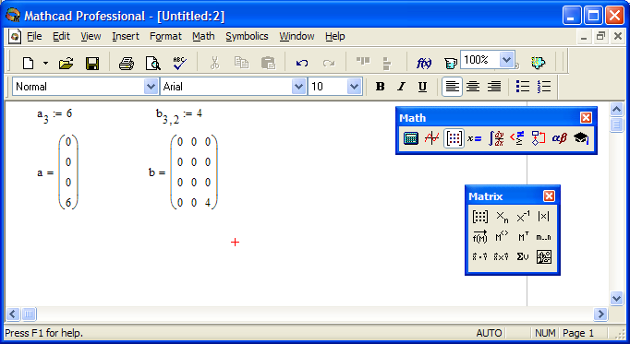Open Calculus toolbar in Math palette
The height and width of the screenshot is (344, 630).
coord(496,138)
